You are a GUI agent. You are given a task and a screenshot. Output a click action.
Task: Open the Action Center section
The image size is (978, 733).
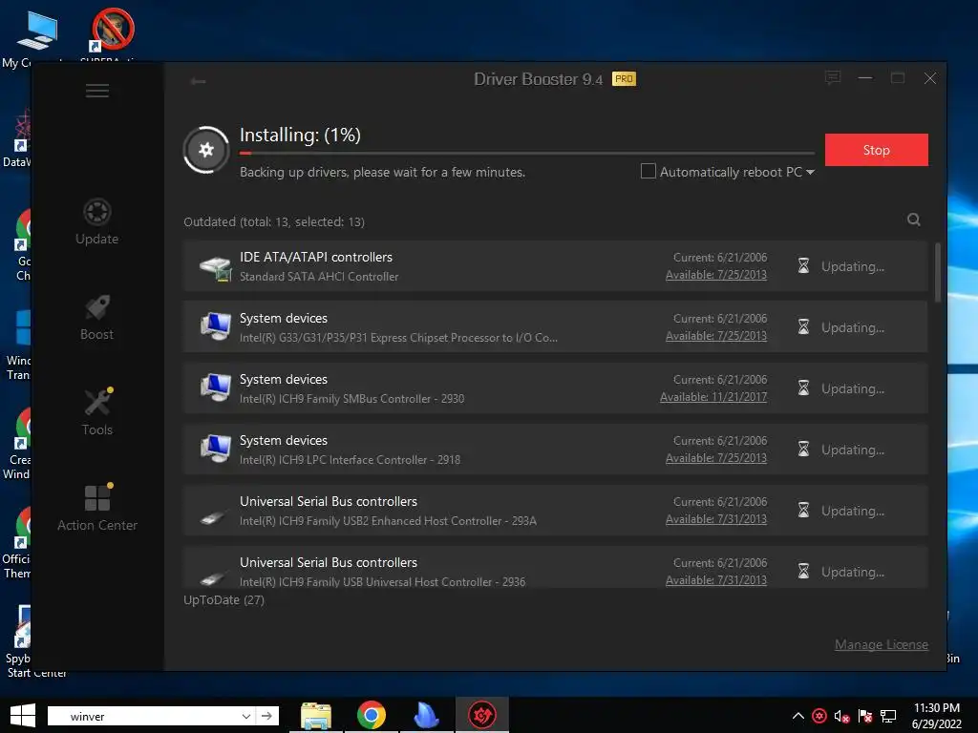tap(97, 509)
